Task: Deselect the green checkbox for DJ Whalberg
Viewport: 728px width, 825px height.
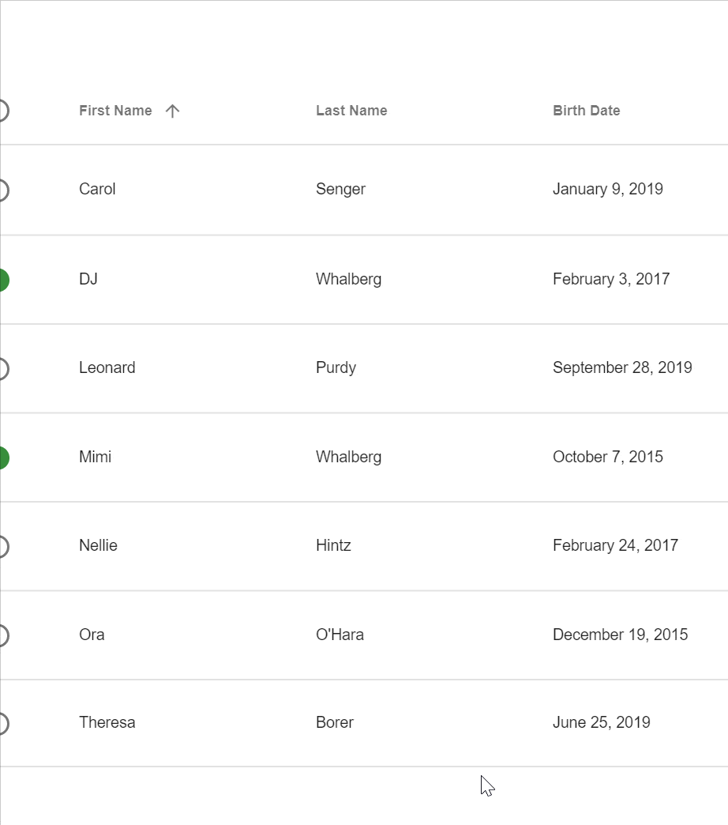Action: (x=3, y=280)
